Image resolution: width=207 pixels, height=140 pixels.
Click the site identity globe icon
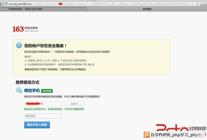point(6,4)
